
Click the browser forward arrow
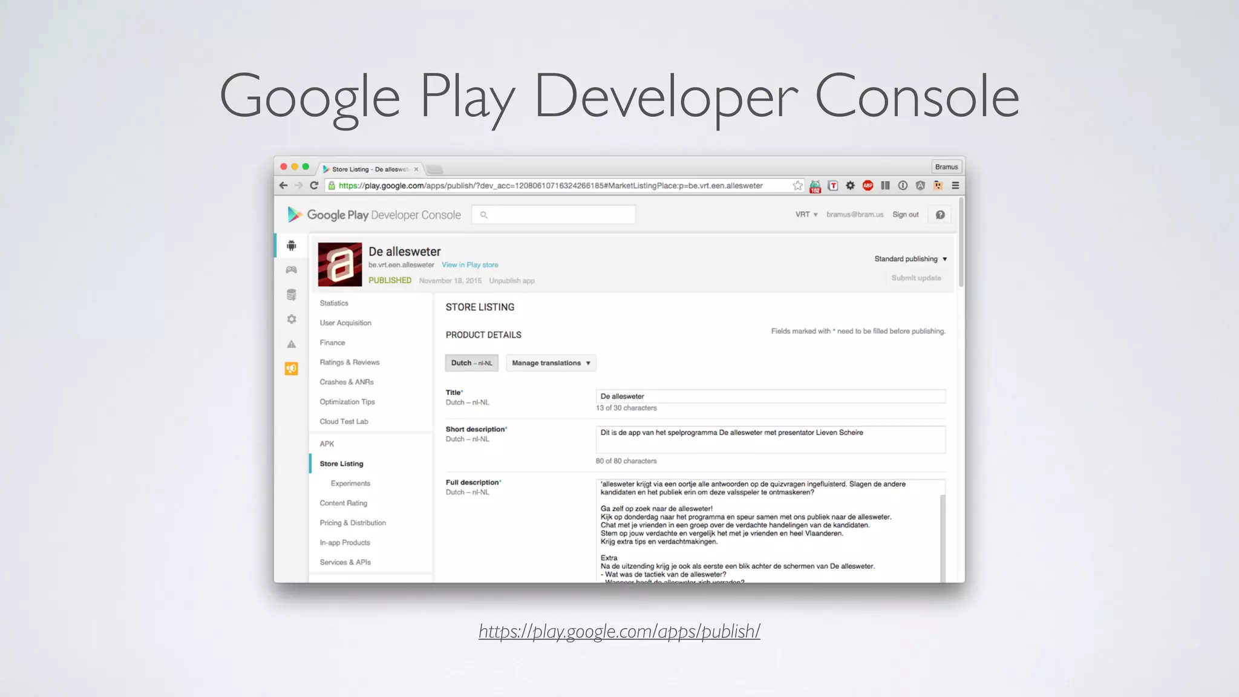click(x=298, y=186)
